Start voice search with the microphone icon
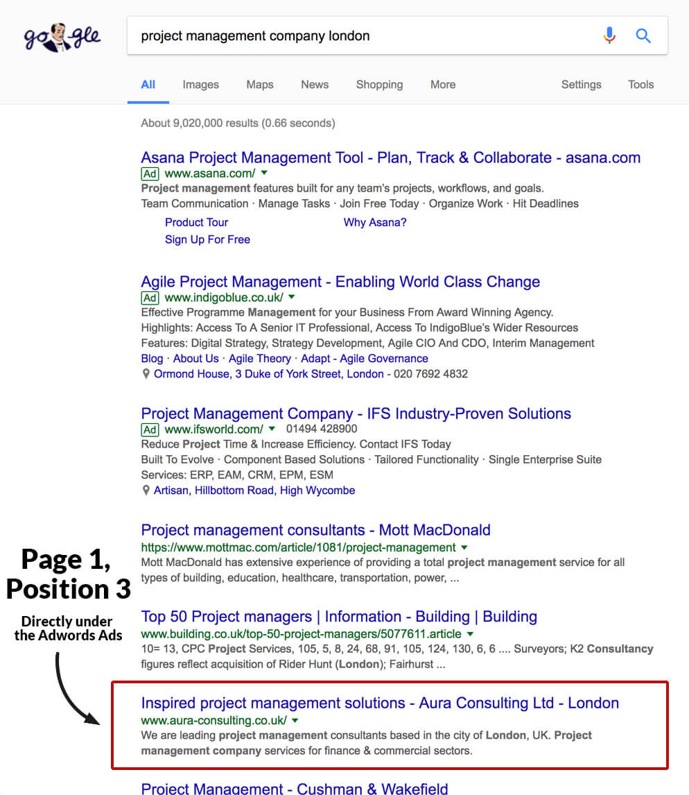The width and height of the screenshot is (689, 795). tap(609, 35)
